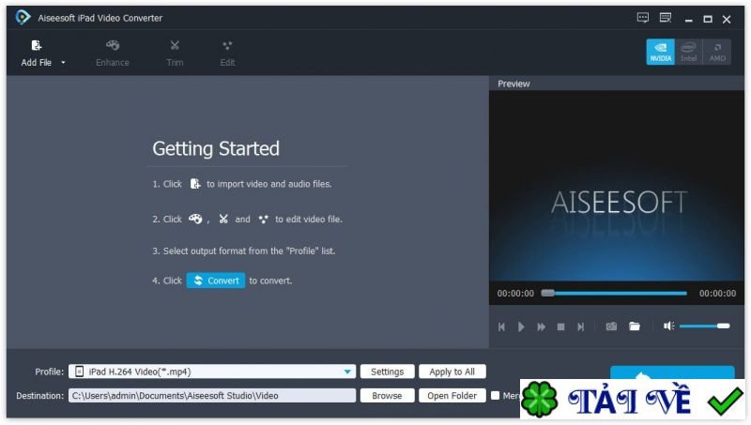Click the Aiseesoft app logo icon

coord(23,18)
